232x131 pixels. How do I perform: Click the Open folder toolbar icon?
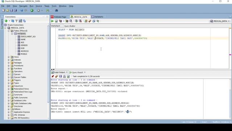8,11
